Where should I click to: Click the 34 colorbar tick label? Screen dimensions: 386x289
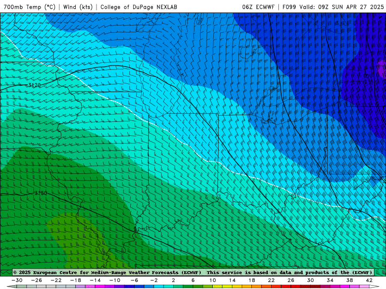[330, 280]
